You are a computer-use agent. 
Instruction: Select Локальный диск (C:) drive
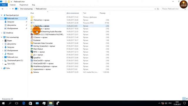click(15, 60)
